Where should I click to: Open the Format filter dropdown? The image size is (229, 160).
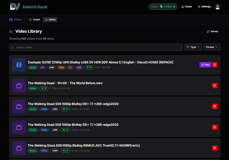click(x=212, y=47)
